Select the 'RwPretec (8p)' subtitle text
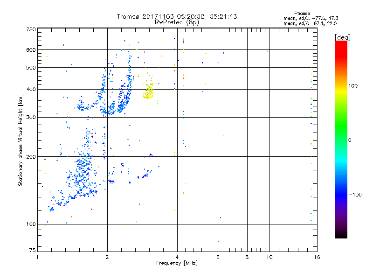The image size is (373, 280). tap(177, 22)
